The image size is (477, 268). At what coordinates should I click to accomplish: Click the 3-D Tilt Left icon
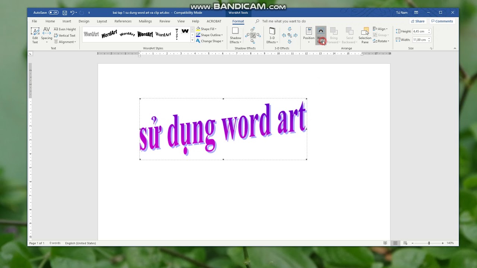[284, 35]
